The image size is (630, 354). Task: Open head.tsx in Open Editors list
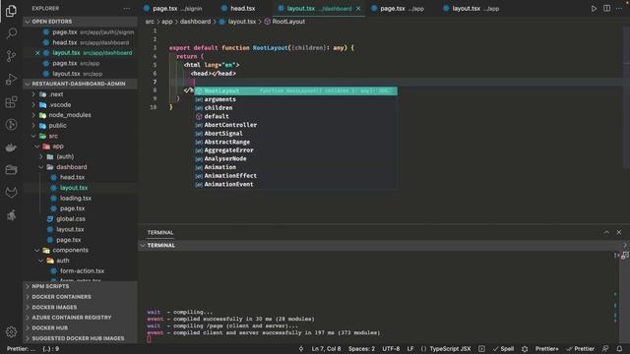point(81,42)
